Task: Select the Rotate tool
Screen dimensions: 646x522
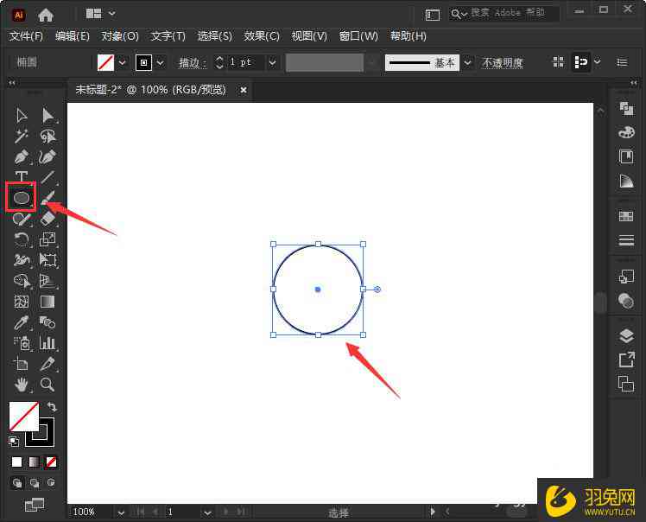Action: (22, 239)
